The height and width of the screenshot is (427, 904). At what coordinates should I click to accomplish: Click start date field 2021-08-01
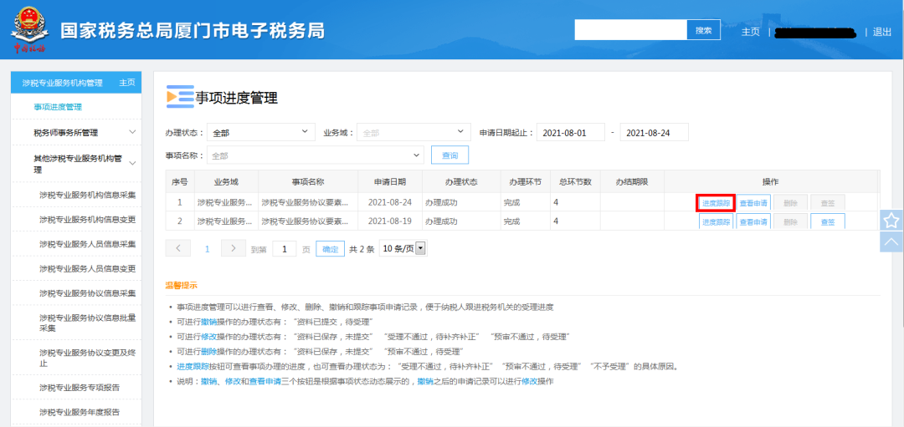coord(571,132)
